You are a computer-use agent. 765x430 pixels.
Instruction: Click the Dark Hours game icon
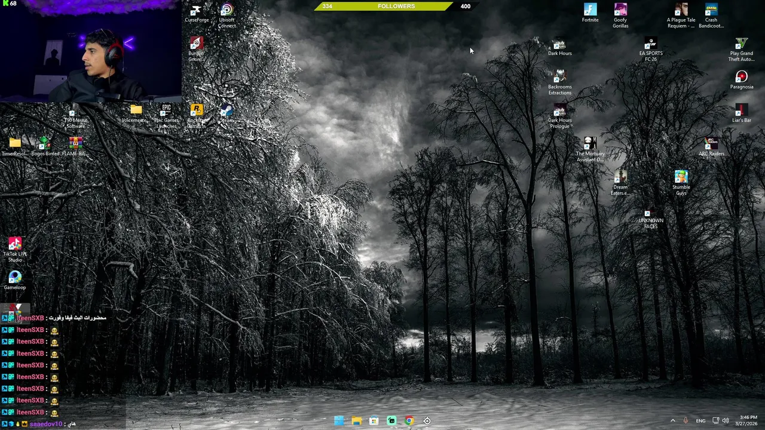tap(560, 47)
